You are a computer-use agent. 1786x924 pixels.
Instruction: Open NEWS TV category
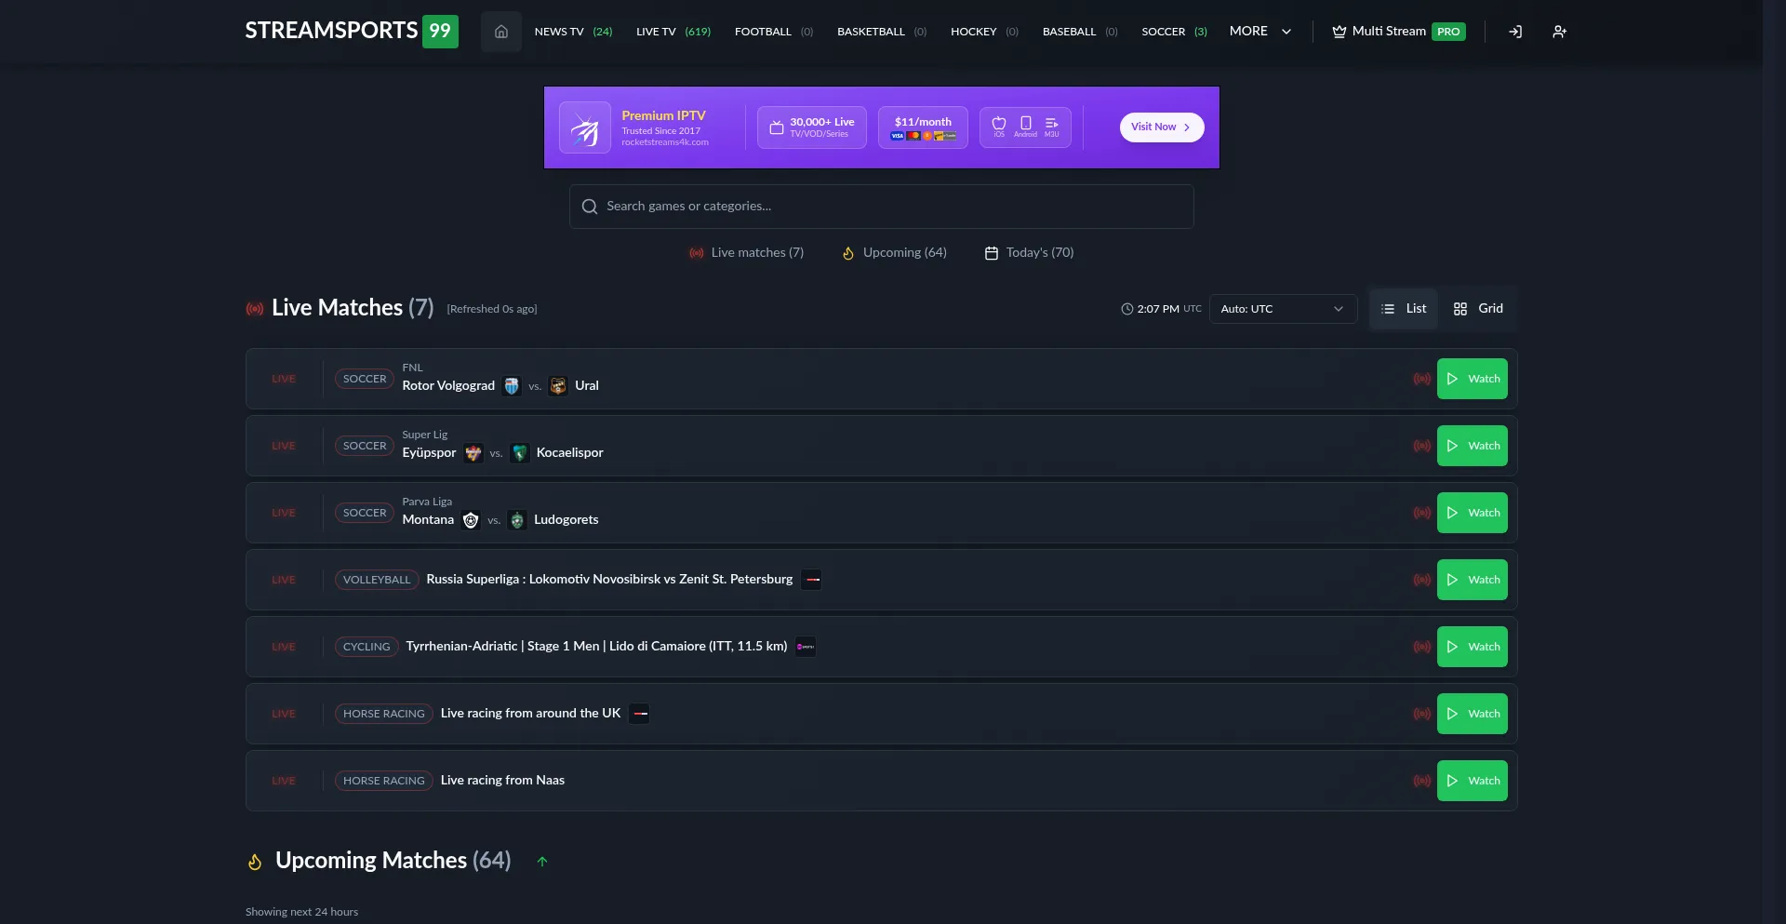pyautogui.click(x=573, y=32)
